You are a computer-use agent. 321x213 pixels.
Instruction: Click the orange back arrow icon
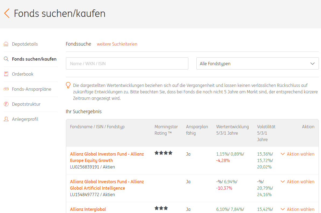[x=7, y=13]
